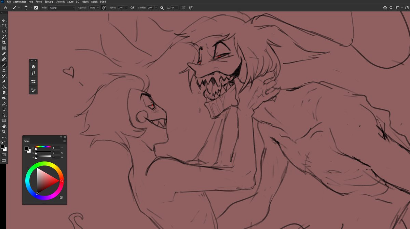Open the Folyat flow dropdown arrow

coord(126,8)
